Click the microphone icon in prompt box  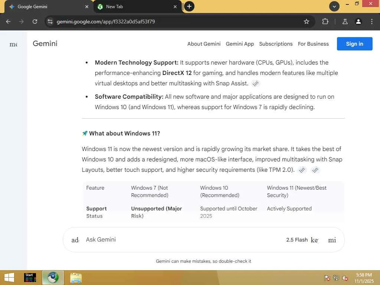coord(332,240)
